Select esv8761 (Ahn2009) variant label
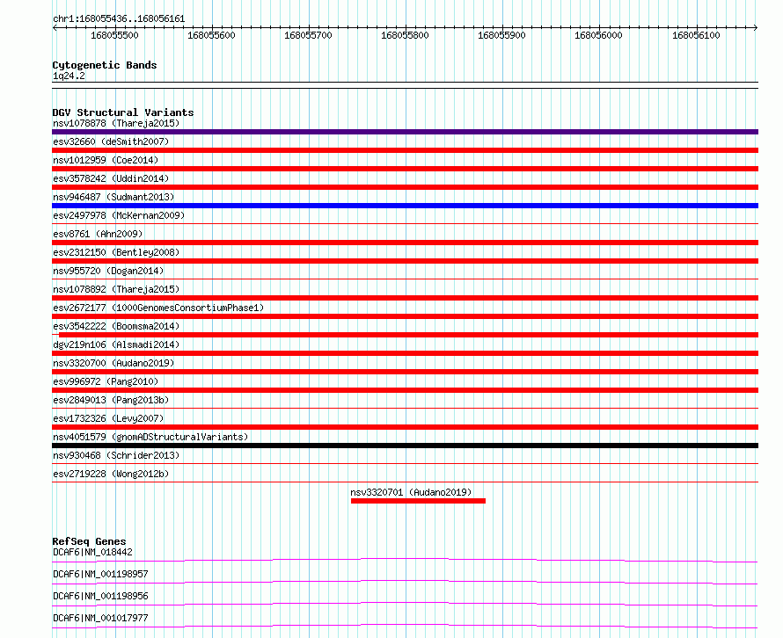Viewport: 783px width, 638px height. [98, 234]
